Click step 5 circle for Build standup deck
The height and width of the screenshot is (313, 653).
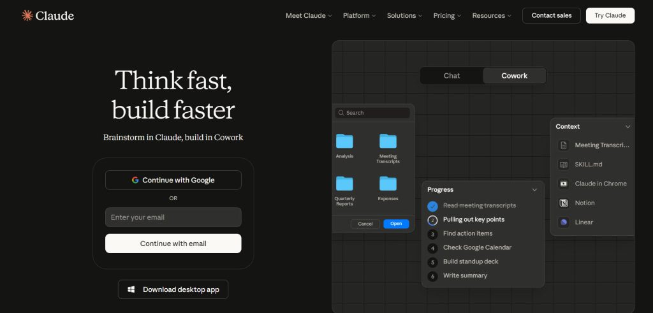click(x=433, y=262)
